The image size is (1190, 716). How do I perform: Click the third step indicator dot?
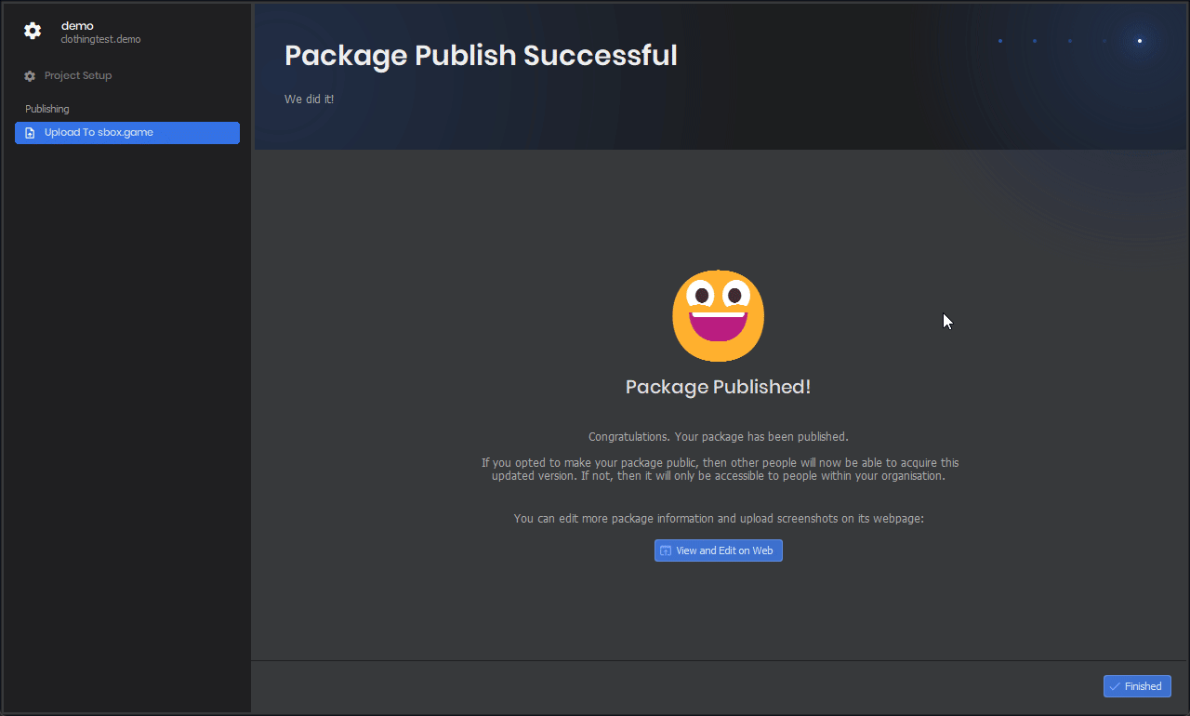pyautogui.click(x=1069, y=41)
